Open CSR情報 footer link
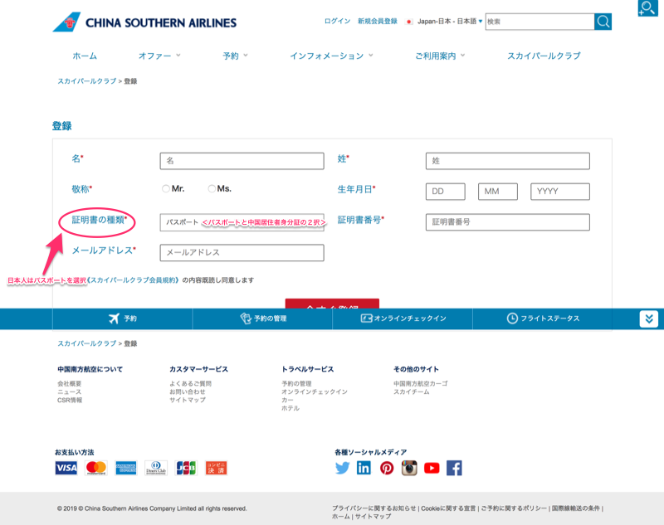Screen dimensions: 664x525 tap(70, 400)
